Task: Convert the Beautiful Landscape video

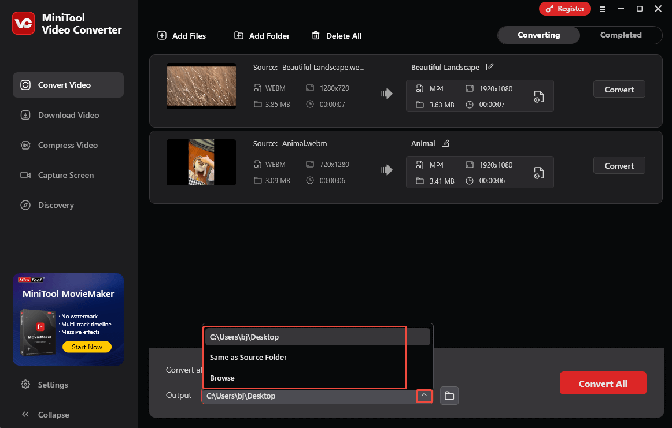Action: [619, 89]
